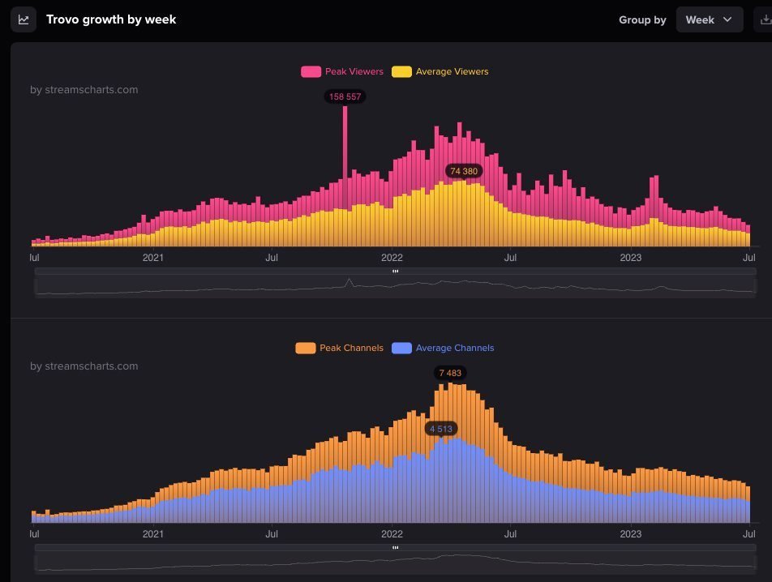Screen dimensions: 772x582
Task: Click the viewers chart navigator mini graph
Action: (396, 286)
